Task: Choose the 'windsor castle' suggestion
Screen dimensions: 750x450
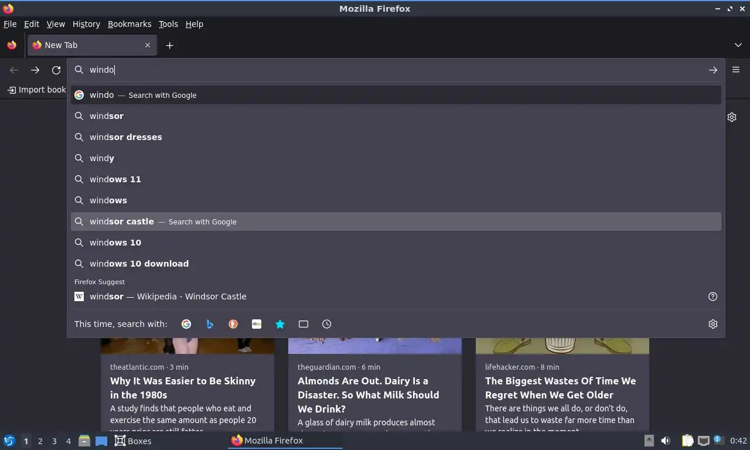Action: (396, 221)
